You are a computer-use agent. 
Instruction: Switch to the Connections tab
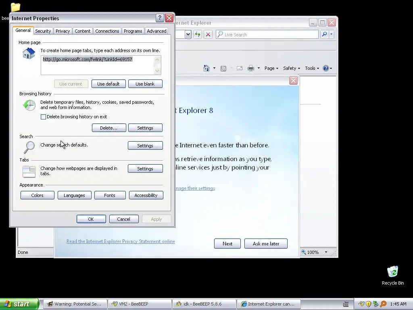pos(107,31)
